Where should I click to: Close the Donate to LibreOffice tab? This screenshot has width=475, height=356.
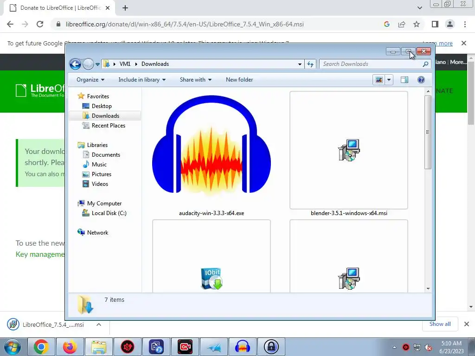tap(108, 8)
